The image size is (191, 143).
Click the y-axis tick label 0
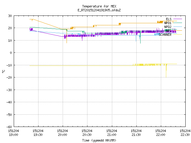(11, 53)
